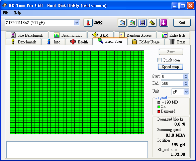The image size is (196, 161).
Task: Click the 499 gB position value
Action: 178,145
